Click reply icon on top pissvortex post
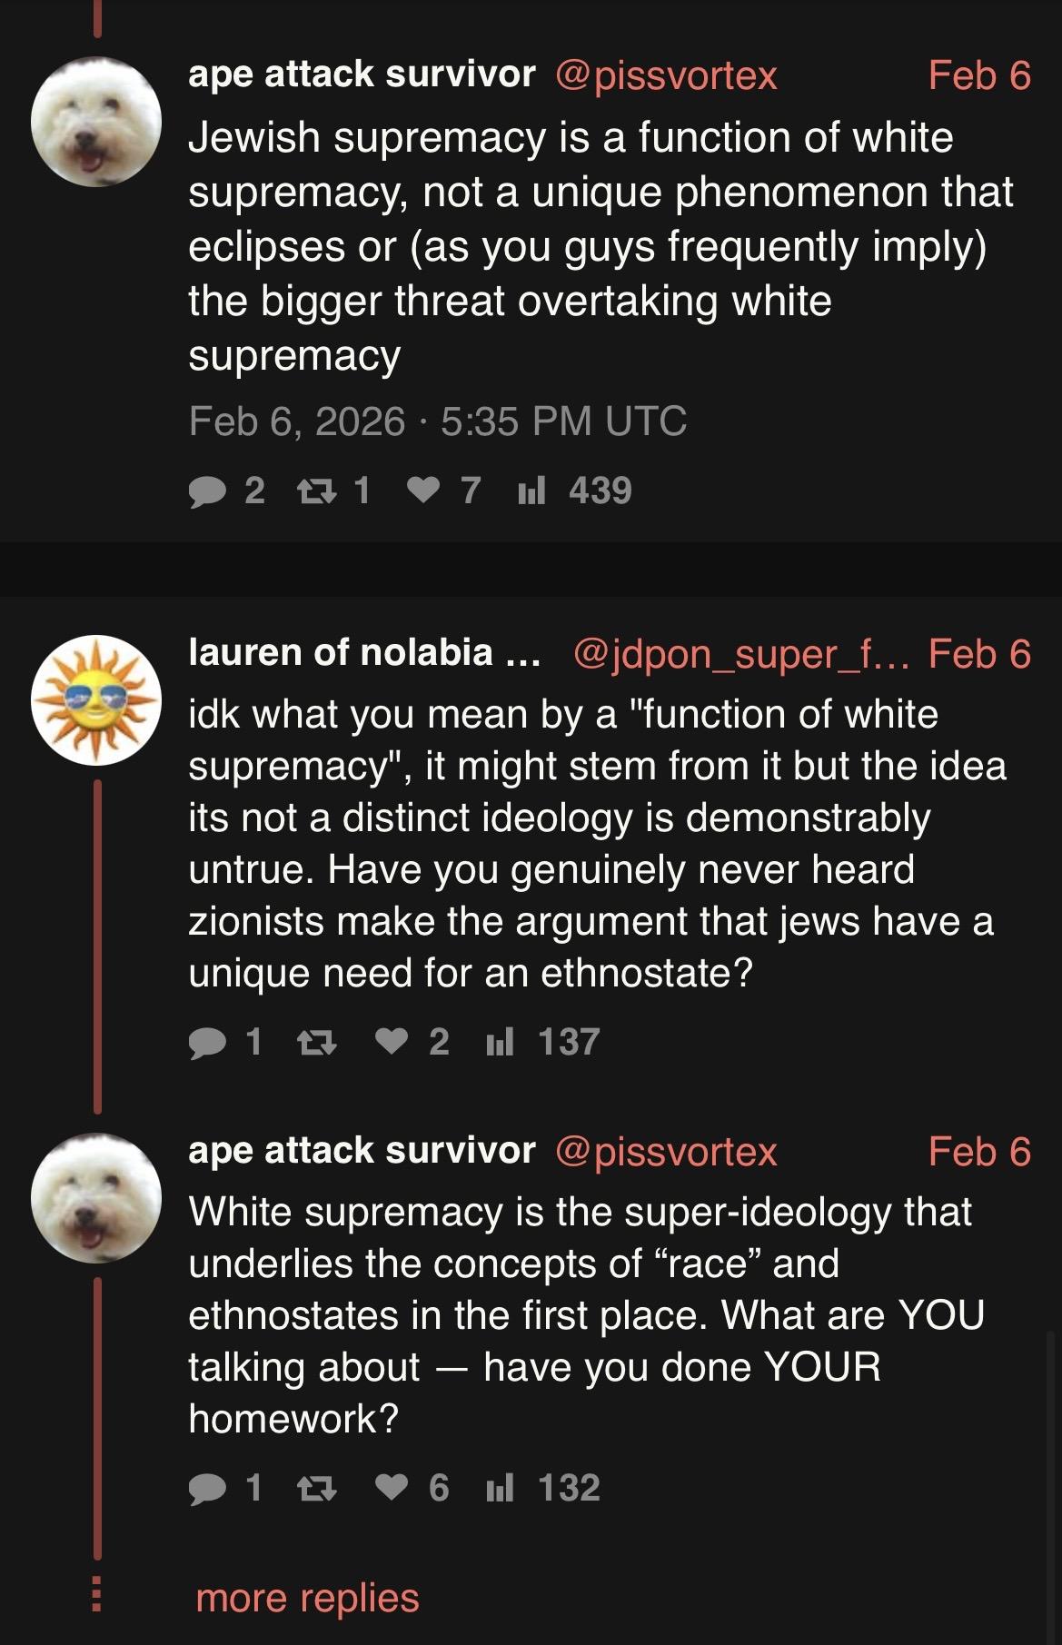Viewport: 1062px width, 1645px height. point(208,491)
